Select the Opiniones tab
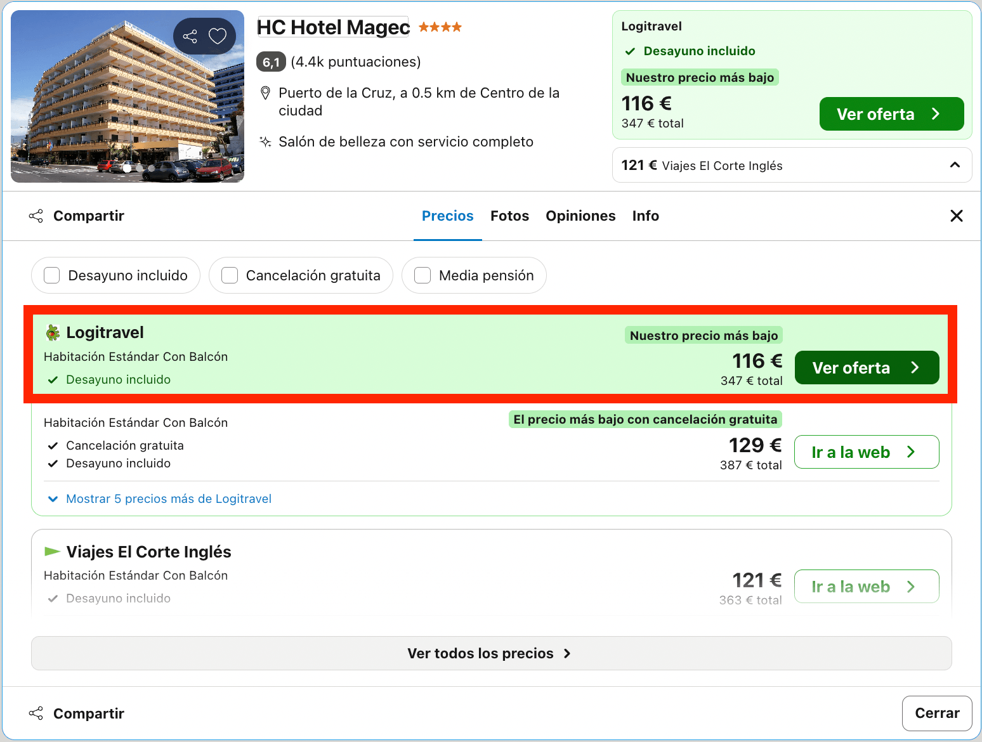Viewport: 982px width, 742px height. [x=580, y=216]
